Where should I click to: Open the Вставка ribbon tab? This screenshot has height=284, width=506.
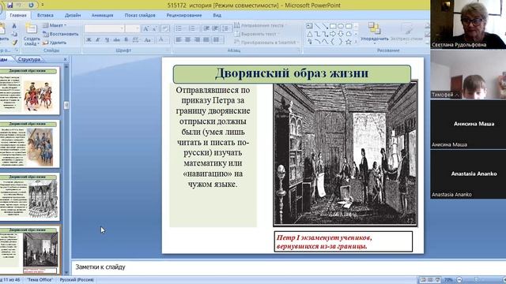pos(45,15)
